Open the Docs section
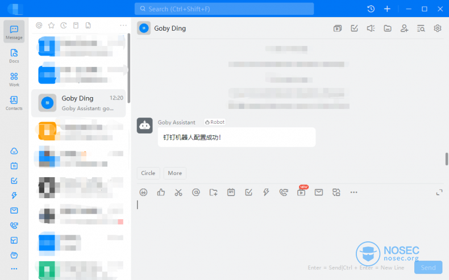Screen dimensions: 449x280 [14, 56]
